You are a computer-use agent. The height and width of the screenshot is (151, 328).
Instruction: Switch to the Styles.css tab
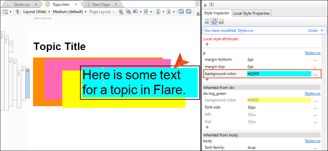(x=22, y=4)
